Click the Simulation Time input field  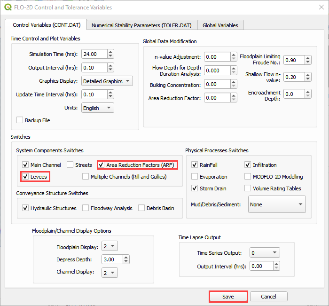point(94,54)
